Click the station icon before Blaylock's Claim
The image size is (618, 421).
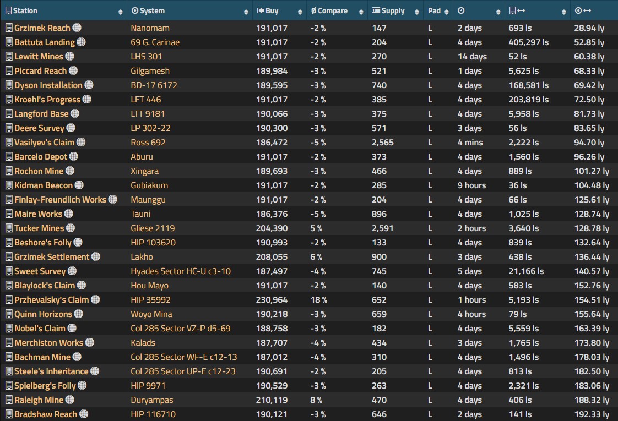tap(9, 285)
